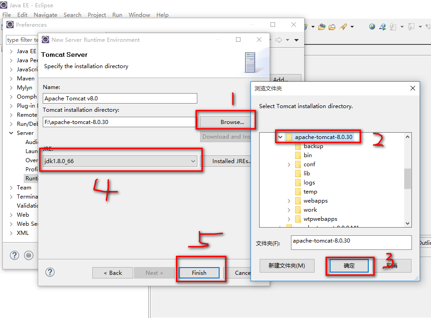Open the Next Annotation dropdown arrow

(x=402, y=27)
